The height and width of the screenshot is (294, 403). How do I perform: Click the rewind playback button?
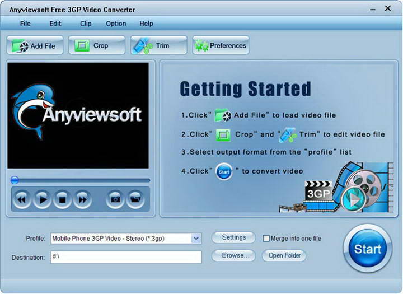coord(22,199)
